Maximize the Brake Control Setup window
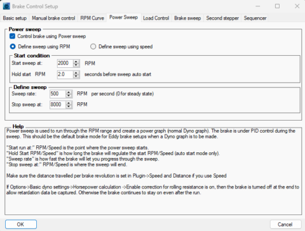305x231 pixels. [x=277, y=6]
